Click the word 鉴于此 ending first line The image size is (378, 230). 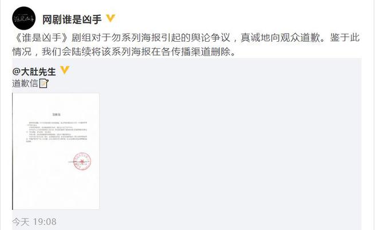coord(345,38)
